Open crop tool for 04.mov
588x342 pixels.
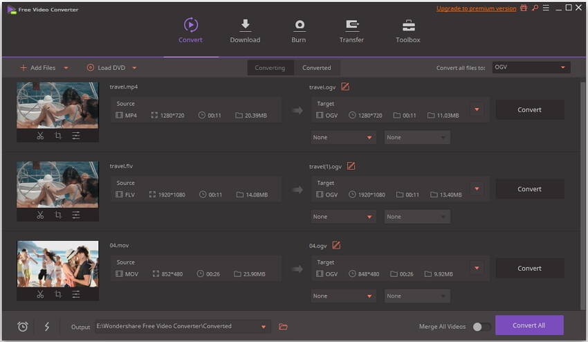(x=58, y=294)
